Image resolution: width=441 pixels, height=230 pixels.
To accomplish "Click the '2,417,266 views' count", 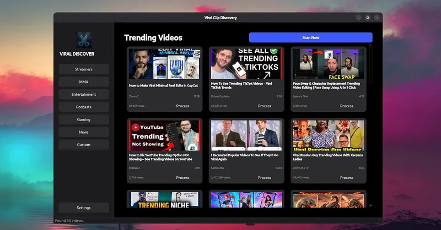I will click(x=220, y=178).
